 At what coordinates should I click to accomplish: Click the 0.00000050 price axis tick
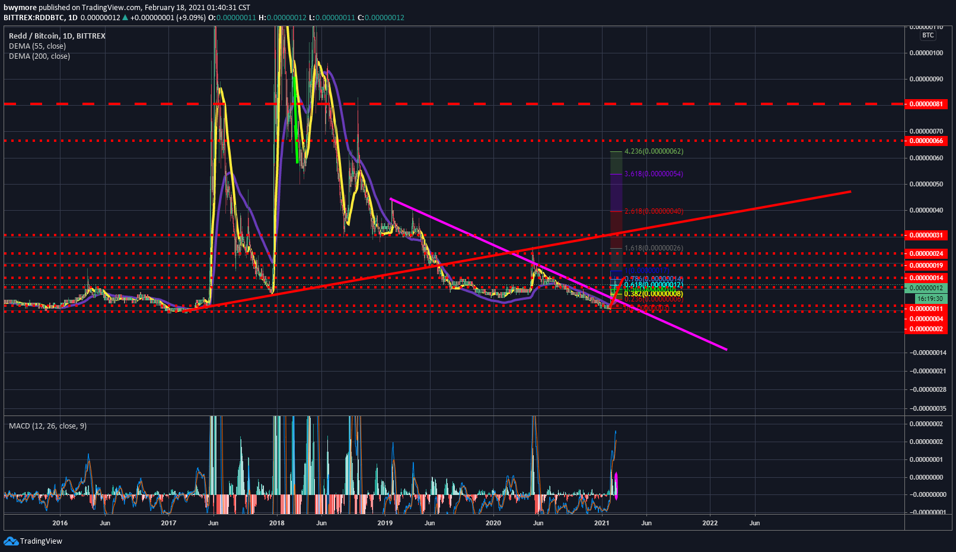point(926,184)
